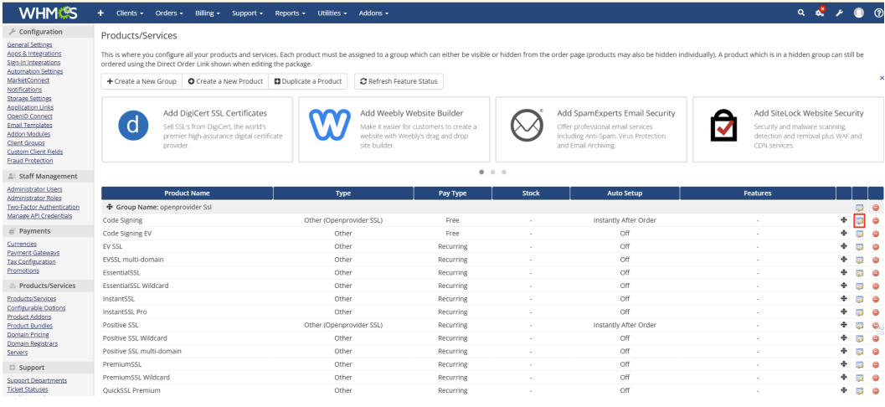Click the move handle for EssentialSSL Wildcard row
This screenshot has height=407, width=885.
844,286
